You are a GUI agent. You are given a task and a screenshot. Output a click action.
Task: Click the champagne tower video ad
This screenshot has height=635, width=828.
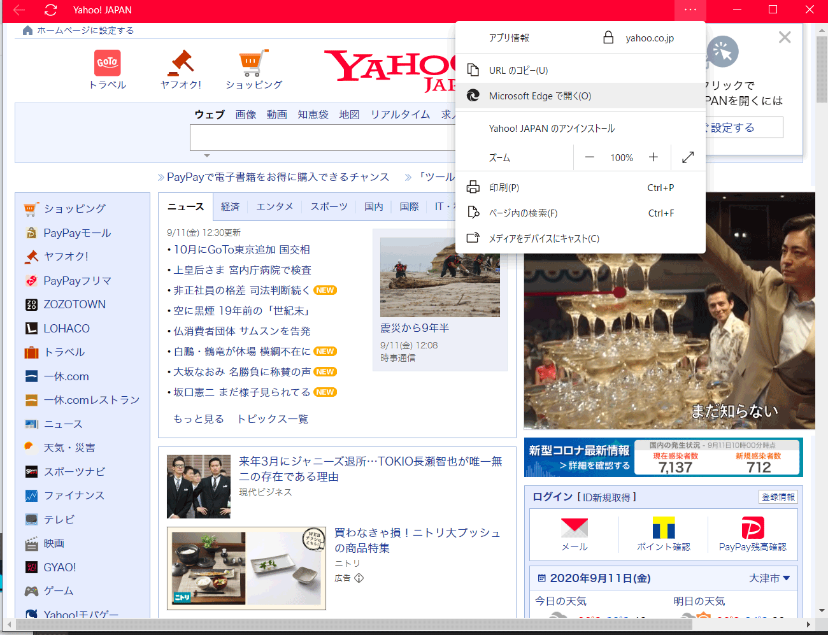click(x=669, y=311)
